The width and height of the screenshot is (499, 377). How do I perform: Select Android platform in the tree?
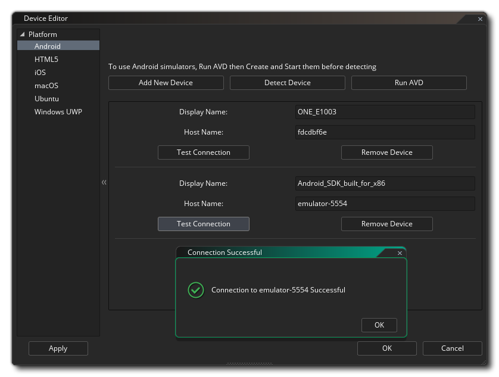[x=58, y=46]
